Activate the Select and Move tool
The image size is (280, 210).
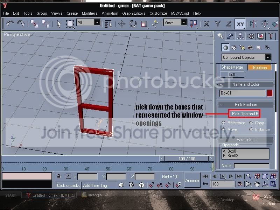click(121, 24)
